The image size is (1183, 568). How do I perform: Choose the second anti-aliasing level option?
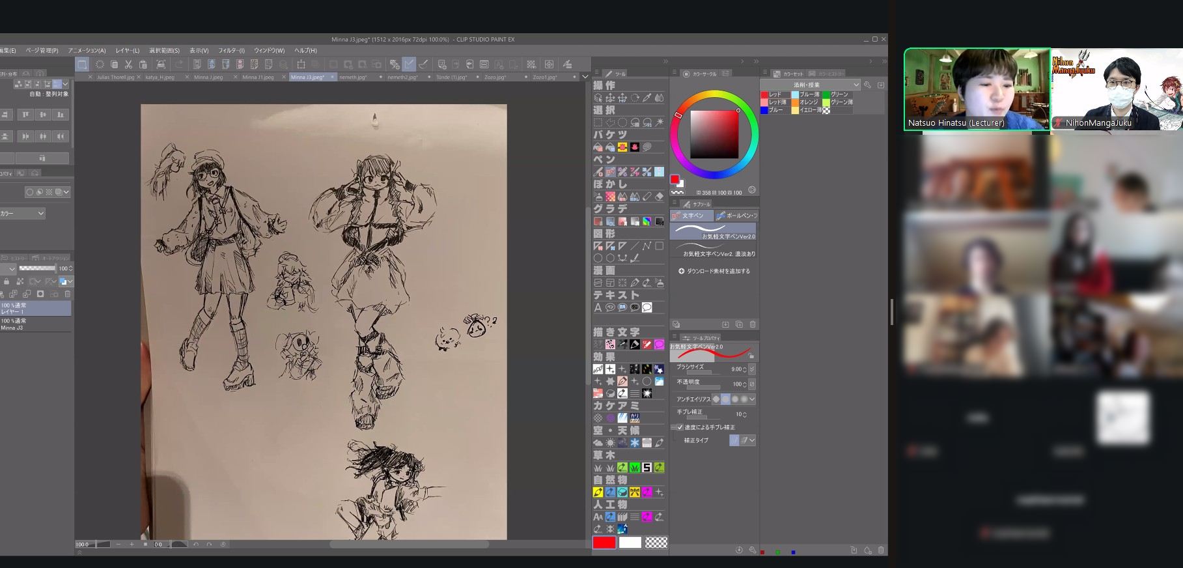[725, 399]
